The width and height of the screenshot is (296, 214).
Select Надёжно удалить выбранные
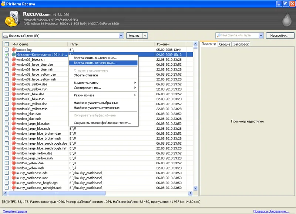coord(103,103)
